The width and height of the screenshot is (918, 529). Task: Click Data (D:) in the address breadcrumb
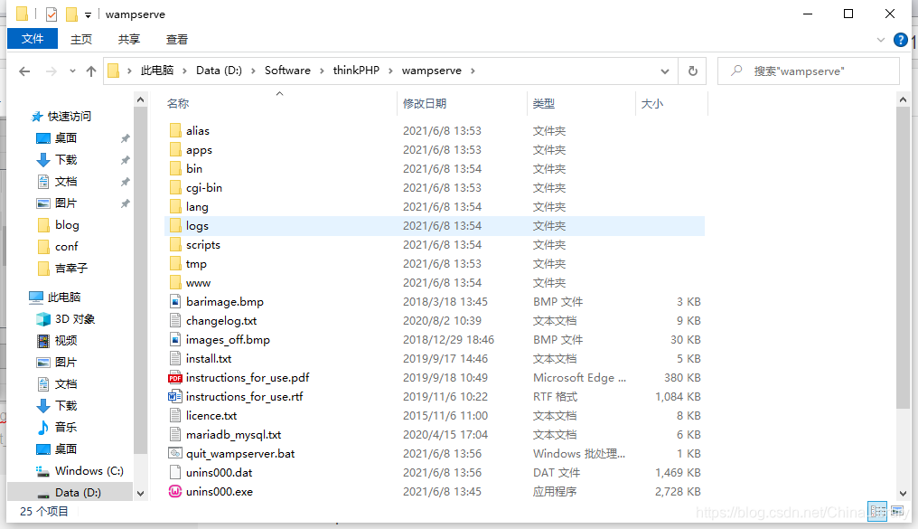pyautogui.click(x=219, y=71)
